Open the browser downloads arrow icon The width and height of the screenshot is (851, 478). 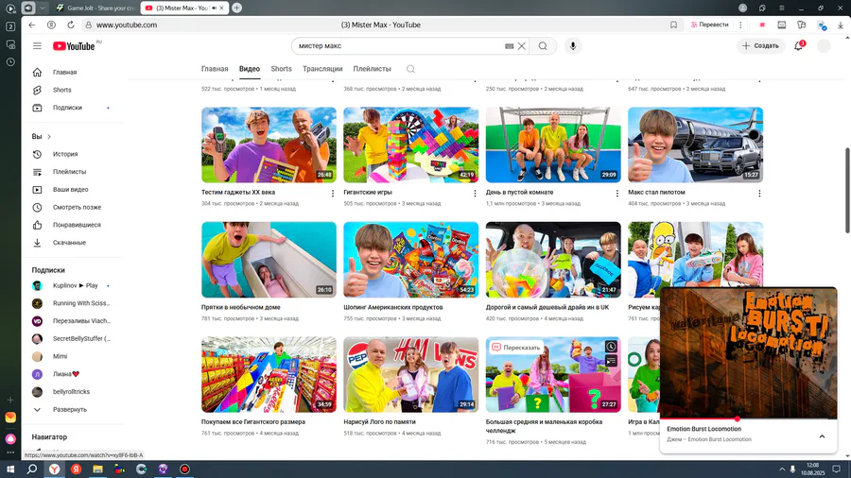[841, 25]
